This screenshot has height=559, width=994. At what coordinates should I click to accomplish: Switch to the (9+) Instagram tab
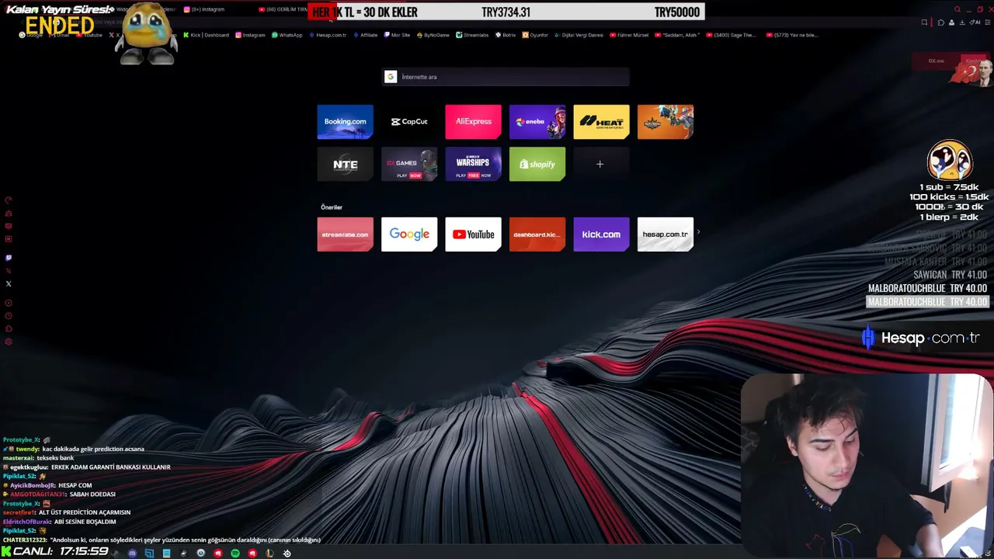[204, 9]
